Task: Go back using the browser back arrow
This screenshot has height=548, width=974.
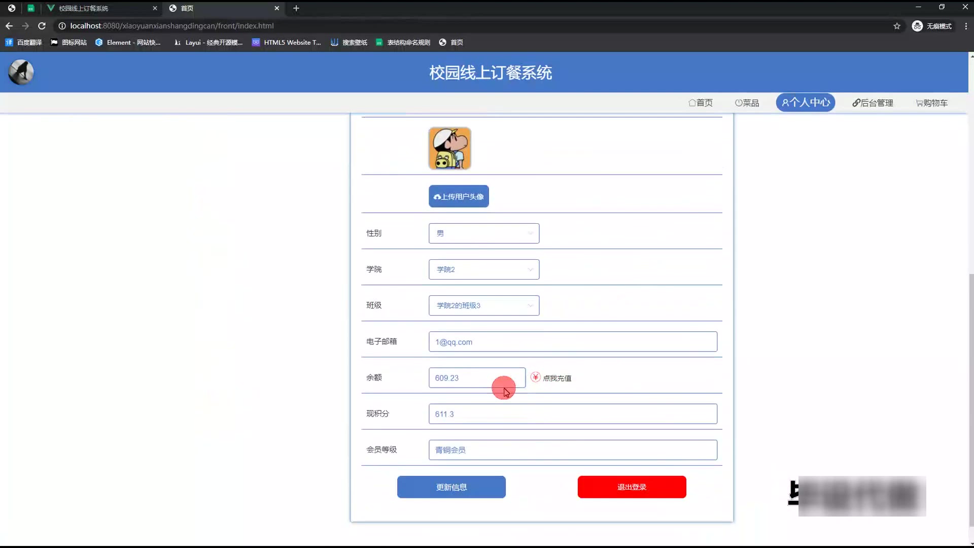Action: (9, 26)
